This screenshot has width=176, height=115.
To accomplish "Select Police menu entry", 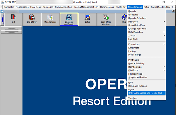I will click(147, 89).
